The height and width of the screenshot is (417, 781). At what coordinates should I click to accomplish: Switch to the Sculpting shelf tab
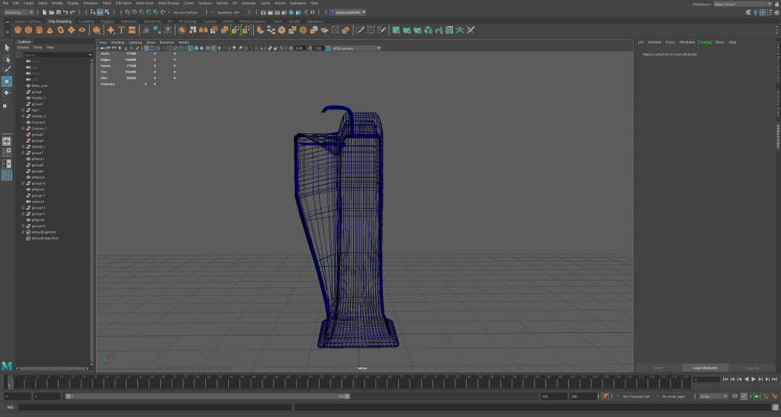86,21
